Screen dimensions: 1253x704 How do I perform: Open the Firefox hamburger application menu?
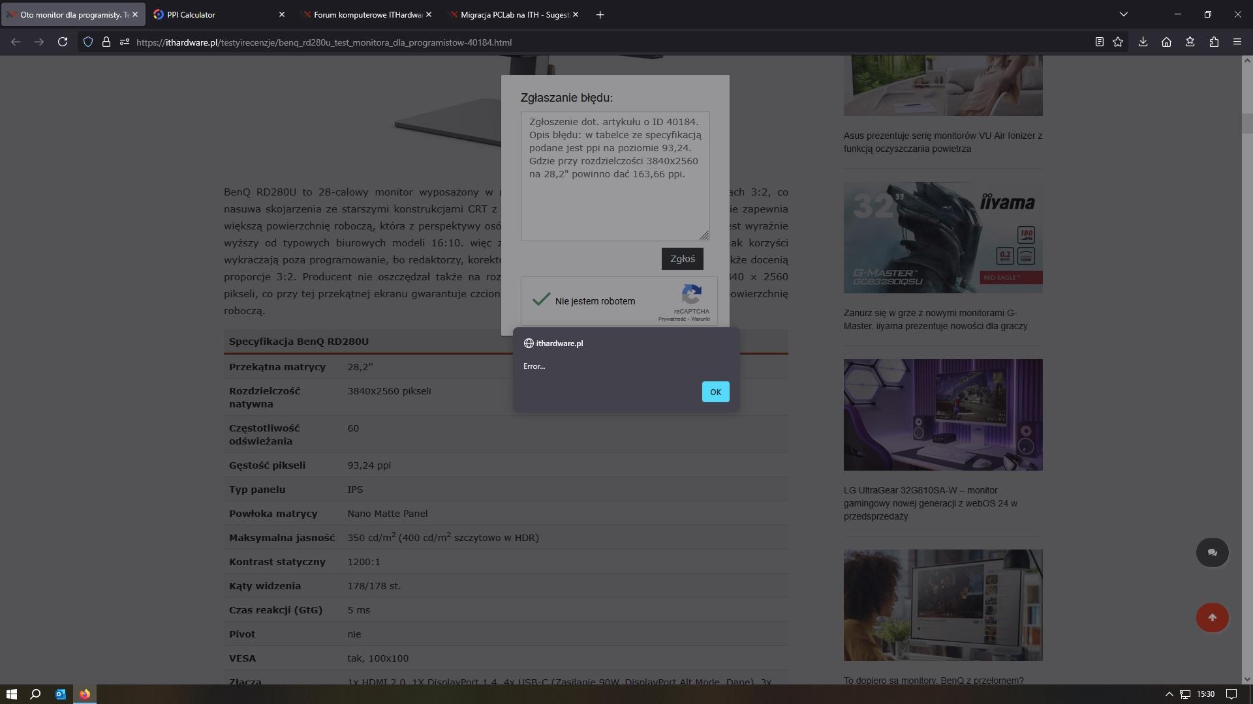tap(1237, 42)
